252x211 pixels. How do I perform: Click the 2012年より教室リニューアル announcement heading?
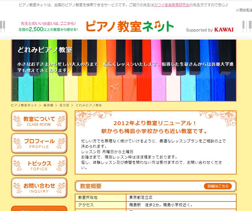coord(155,123)
